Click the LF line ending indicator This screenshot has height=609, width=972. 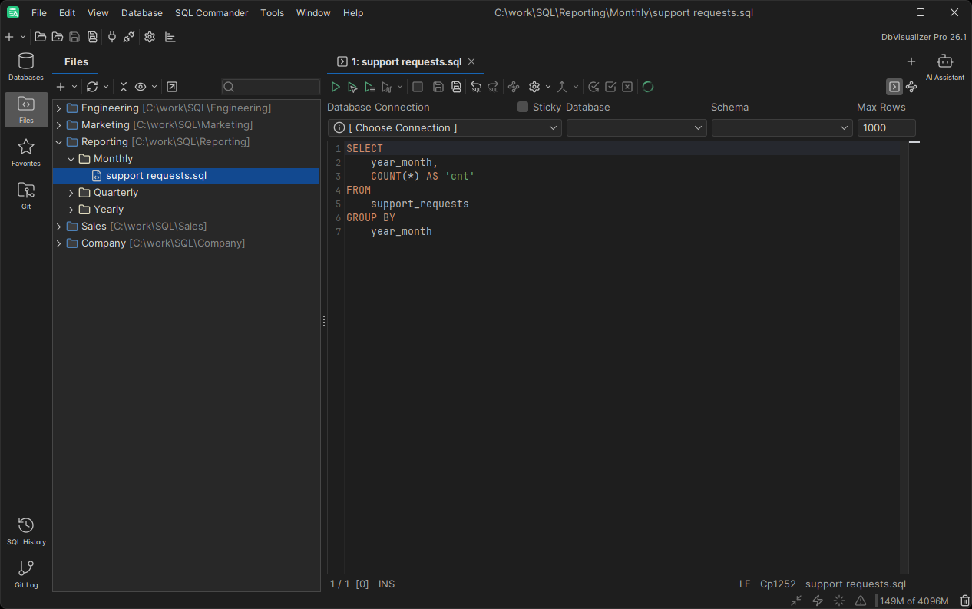[745, 584]
